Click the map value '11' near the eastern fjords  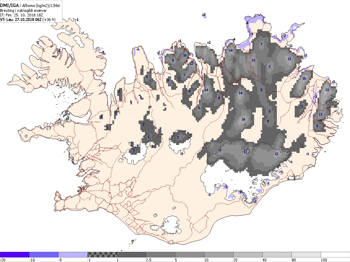tap(321, 114)
